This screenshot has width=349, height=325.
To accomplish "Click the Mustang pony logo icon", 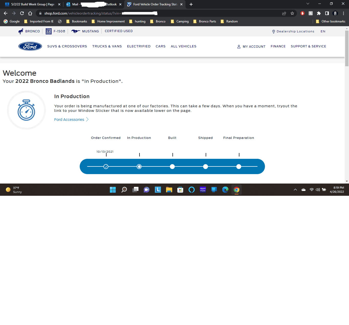I will pos(76,31).
